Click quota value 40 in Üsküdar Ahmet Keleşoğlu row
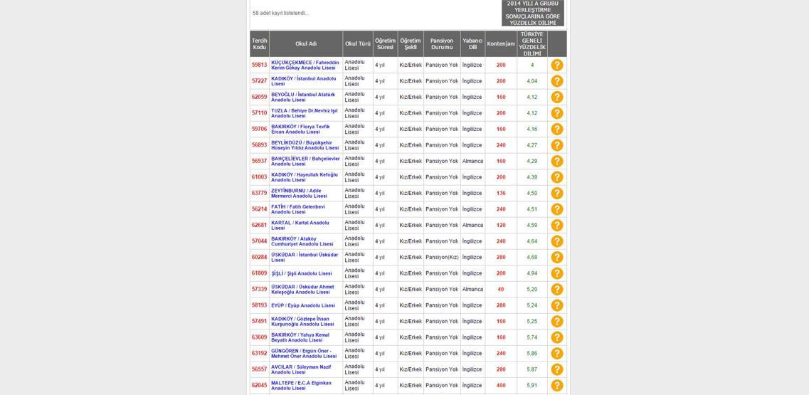Viewport: 809px width, 395px height. [x=501, y=289]
